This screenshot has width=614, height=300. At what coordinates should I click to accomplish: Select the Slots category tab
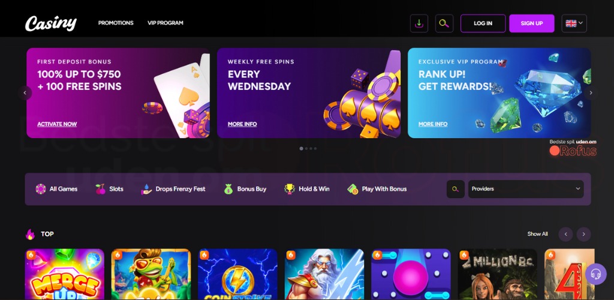[109, 189]
